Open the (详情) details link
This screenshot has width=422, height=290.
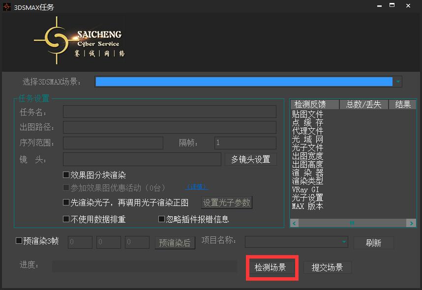[x=197, y=187]
